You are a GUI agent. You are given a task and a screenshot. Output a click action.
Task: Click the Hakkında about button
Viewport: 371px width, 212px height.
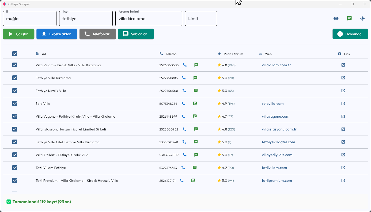(350, 34)
